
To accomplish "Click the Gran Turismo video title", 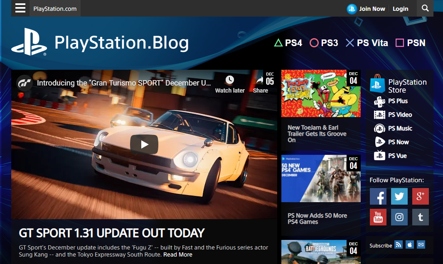I will click(124, 83).
